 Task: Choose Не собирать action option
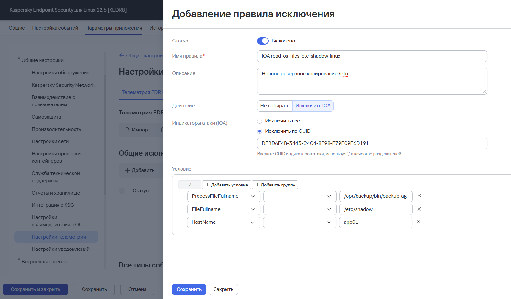(x=275, y=106)
